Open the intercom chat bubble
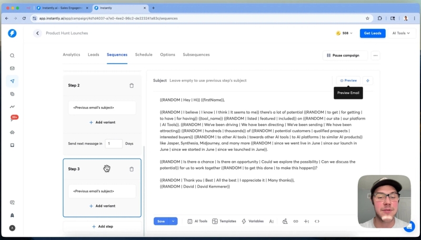Screen dimensions: 421x240 (x=409, y=226)
